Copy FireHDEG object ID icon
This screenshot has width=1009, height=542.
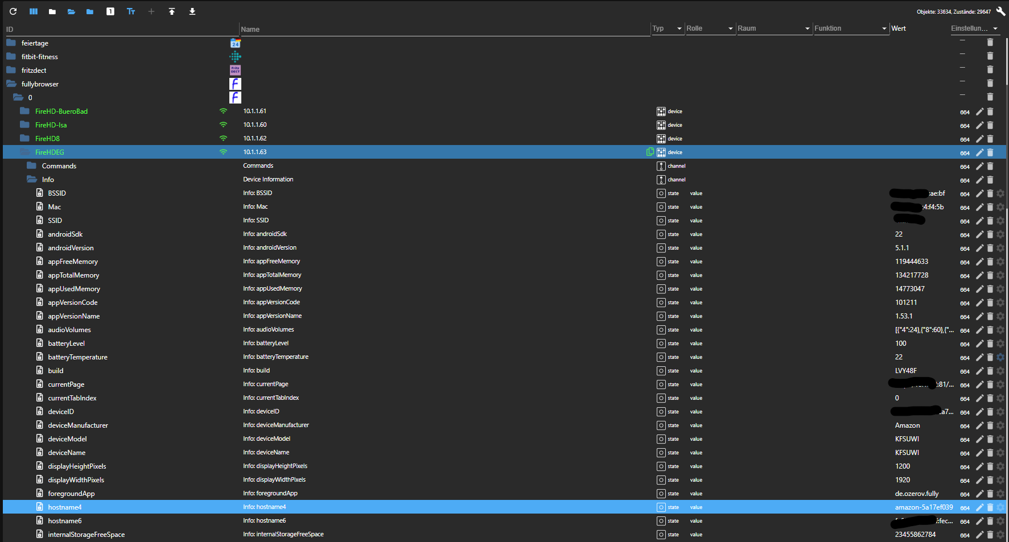tap(650, 152)
